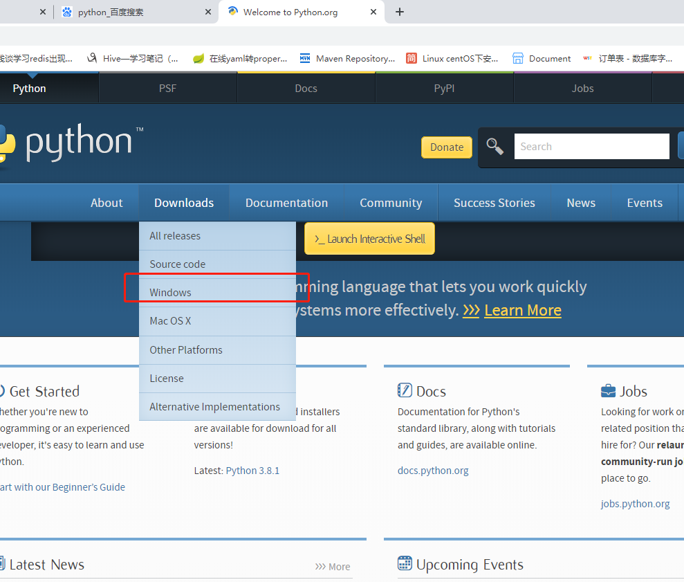Viewport: 684px width, 582px height.
Task: Open the Maven Repository bookmark
Action: coord(347,59)
